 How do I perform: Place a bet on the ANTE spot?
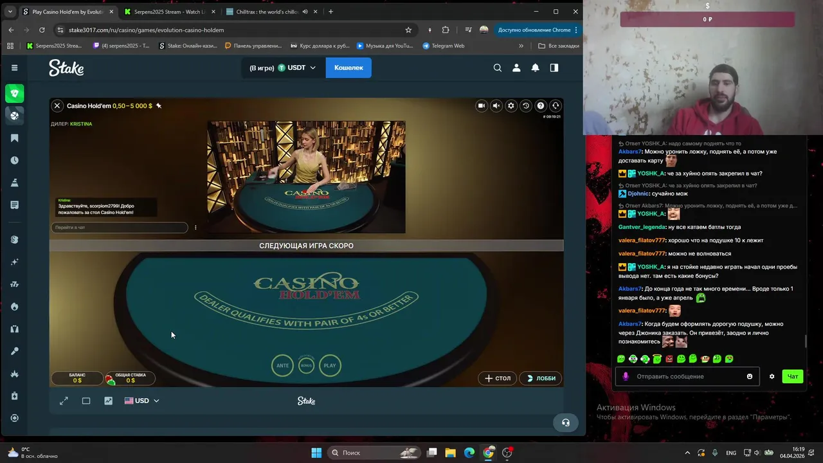(283, 365)
